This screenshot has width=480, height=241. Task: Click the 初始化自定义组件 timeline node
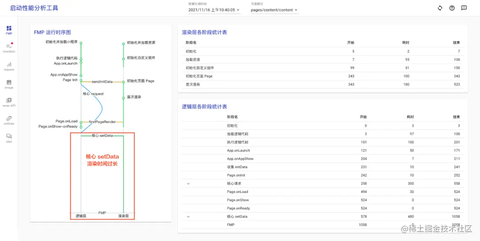coord(124,58)
